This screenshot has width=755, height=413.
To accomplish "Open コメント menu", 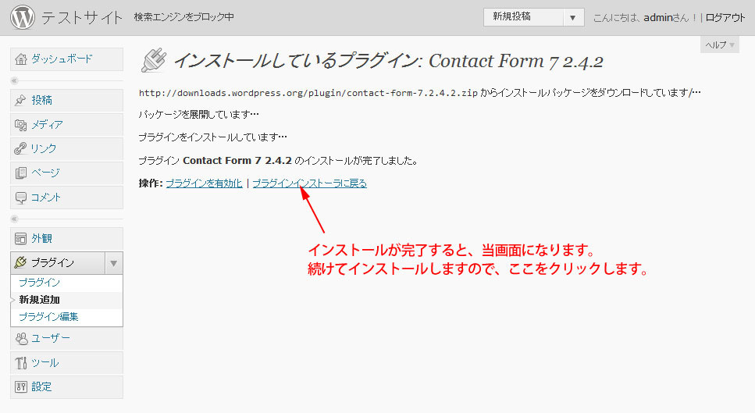I will pos(66,198).
